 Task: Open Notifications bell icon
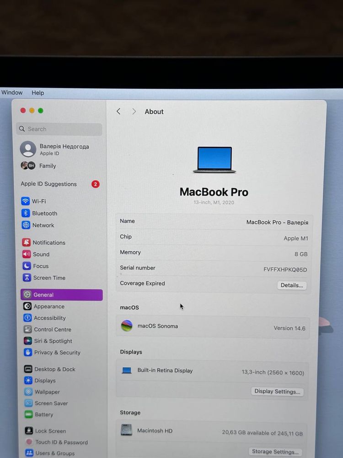point(26,242)
